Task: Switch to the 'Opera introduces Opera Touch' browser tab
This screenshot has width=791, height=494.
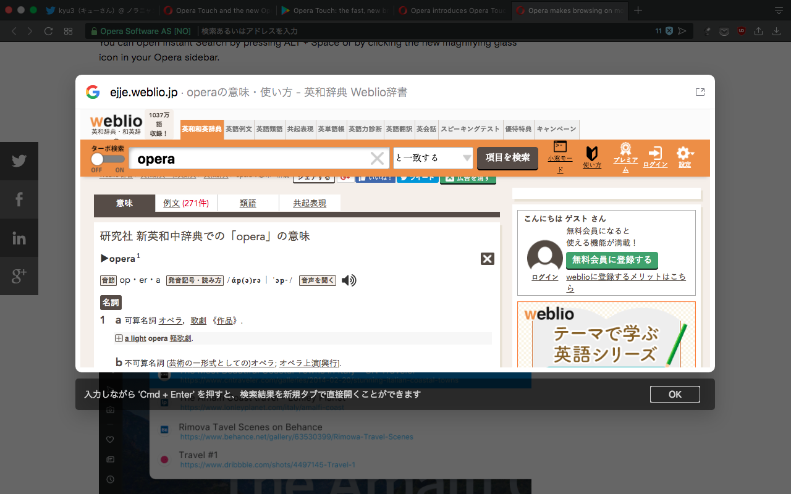Action: [452, 10]
